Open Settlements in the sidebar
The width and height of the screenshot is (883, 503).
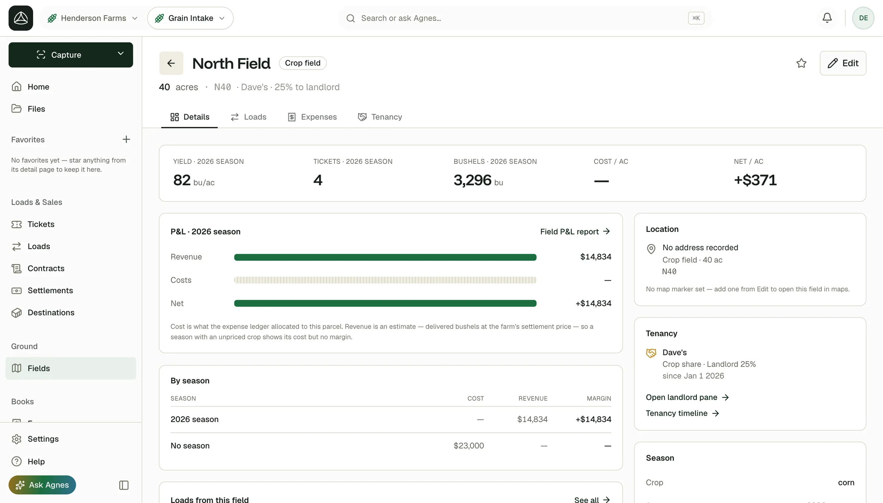(x=71, y=291)
